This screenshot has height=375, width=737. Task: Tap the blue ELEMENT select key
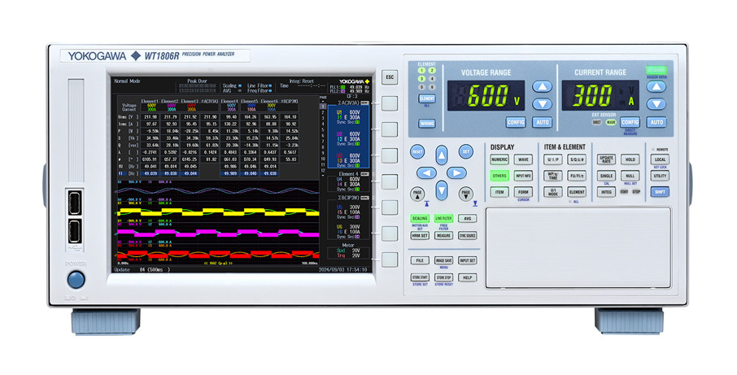pos(427,98)
